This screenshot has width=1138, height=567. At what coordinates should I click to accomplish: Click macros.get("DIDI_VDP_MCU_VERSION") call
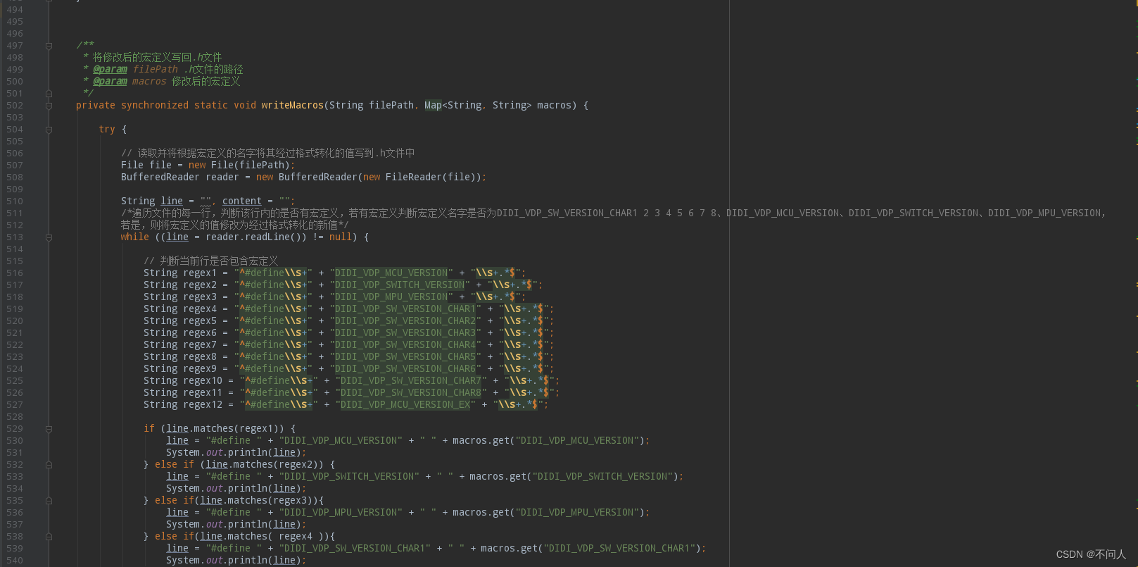(548, 440)
